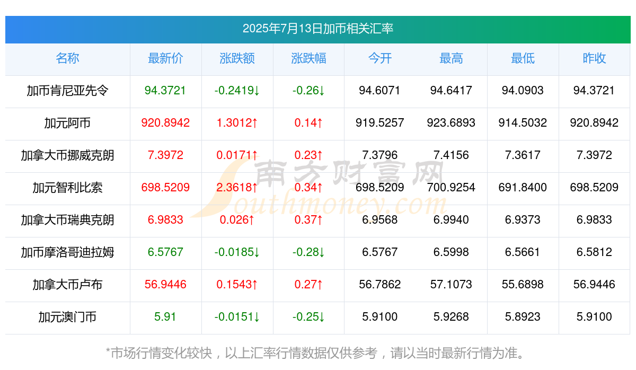Click the change percent 0.37↑
The width and height of the screenshot is (636, 370).
coord(308,220)
